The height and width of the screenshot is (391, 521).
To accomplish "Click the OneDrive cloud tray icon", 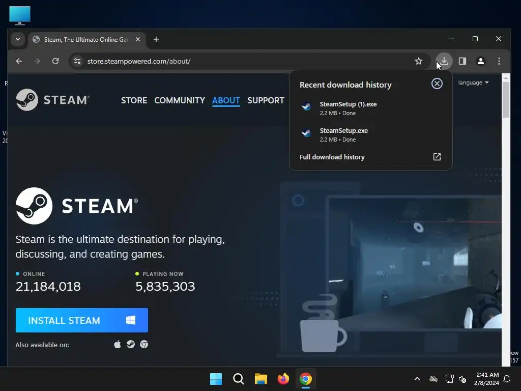I will pyautogui.click(x=433, y=379).
